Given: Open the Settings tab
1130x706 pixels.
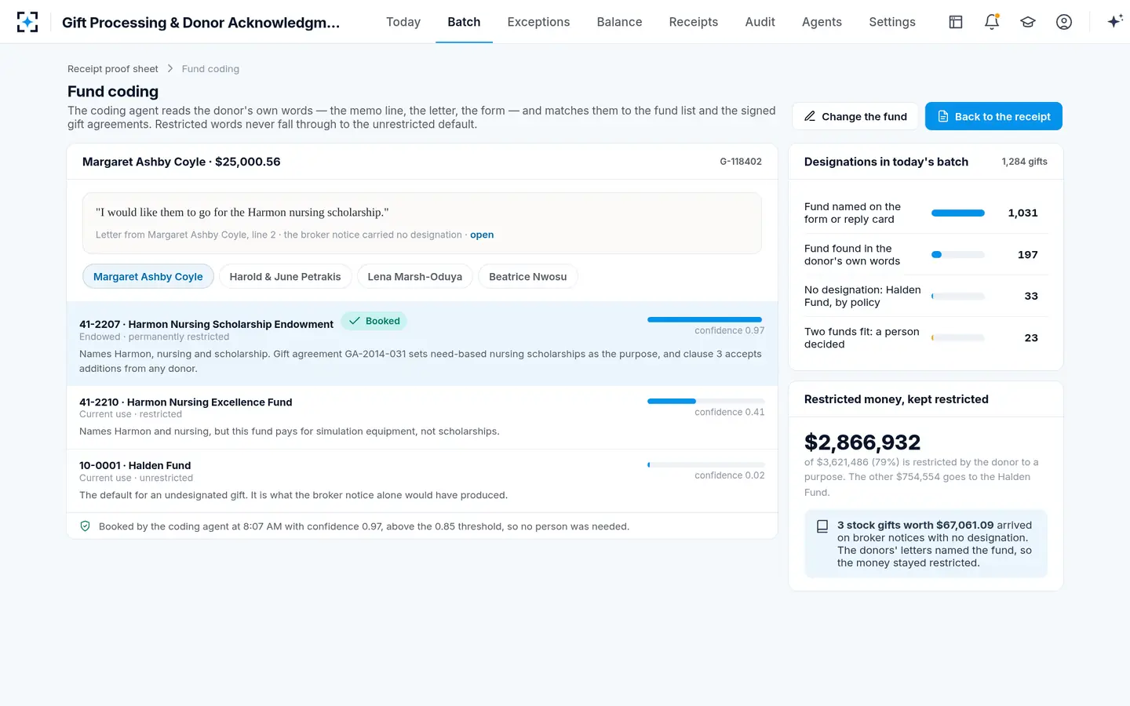Looking at the screenshot, I should click(892, 22).
